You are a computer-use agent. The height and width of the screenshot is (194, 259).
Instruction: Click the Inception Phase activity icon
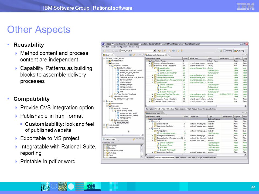point(152,63)
